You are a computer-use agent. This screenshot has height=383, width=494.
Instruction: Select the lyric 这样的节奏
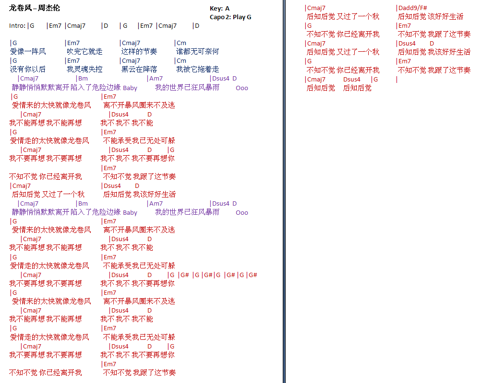139,51
